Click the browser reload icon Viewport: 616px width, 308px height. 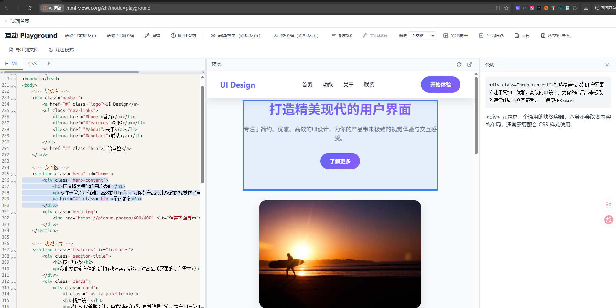[x=30, y=8]
